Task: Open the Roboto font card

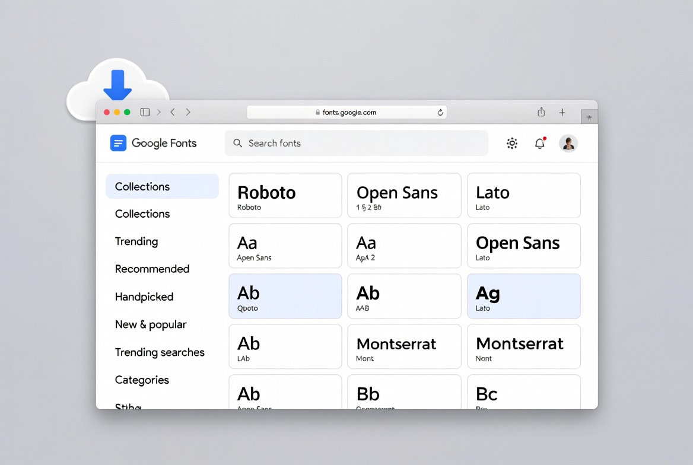Action: point(285,195)
